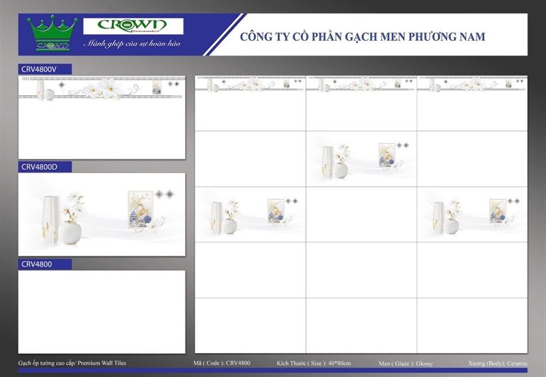546x377 pixels.
Task: Select the 'CÔNG TY CỔ PHẦN GẠCH MEN PHƯƠNG NAM' title
Action: 362,37
